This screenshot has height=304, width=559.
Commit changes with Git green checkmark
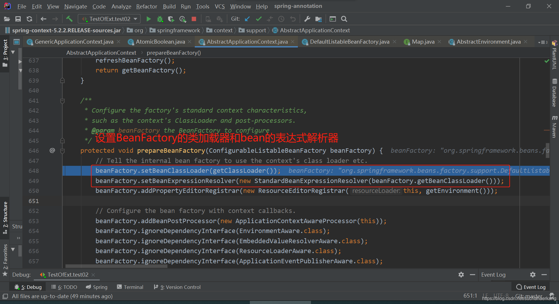click(x=259, y=19)
